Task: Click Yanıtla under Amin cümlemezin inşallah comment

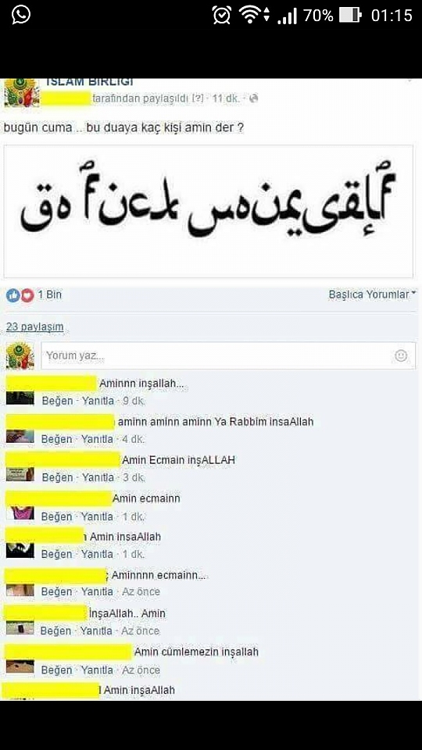Action: (97, 670)
